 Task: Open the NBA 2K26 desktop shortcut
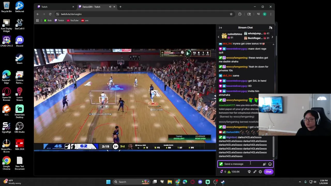click(19, 145)
